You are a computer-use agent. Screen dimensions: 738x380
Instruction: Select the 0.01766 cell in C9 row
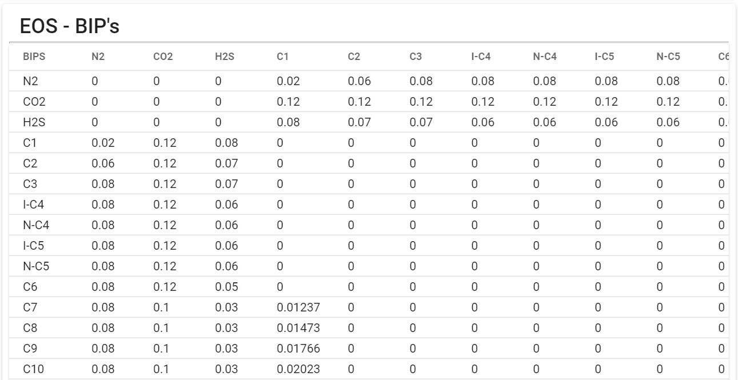pos(298,349)
